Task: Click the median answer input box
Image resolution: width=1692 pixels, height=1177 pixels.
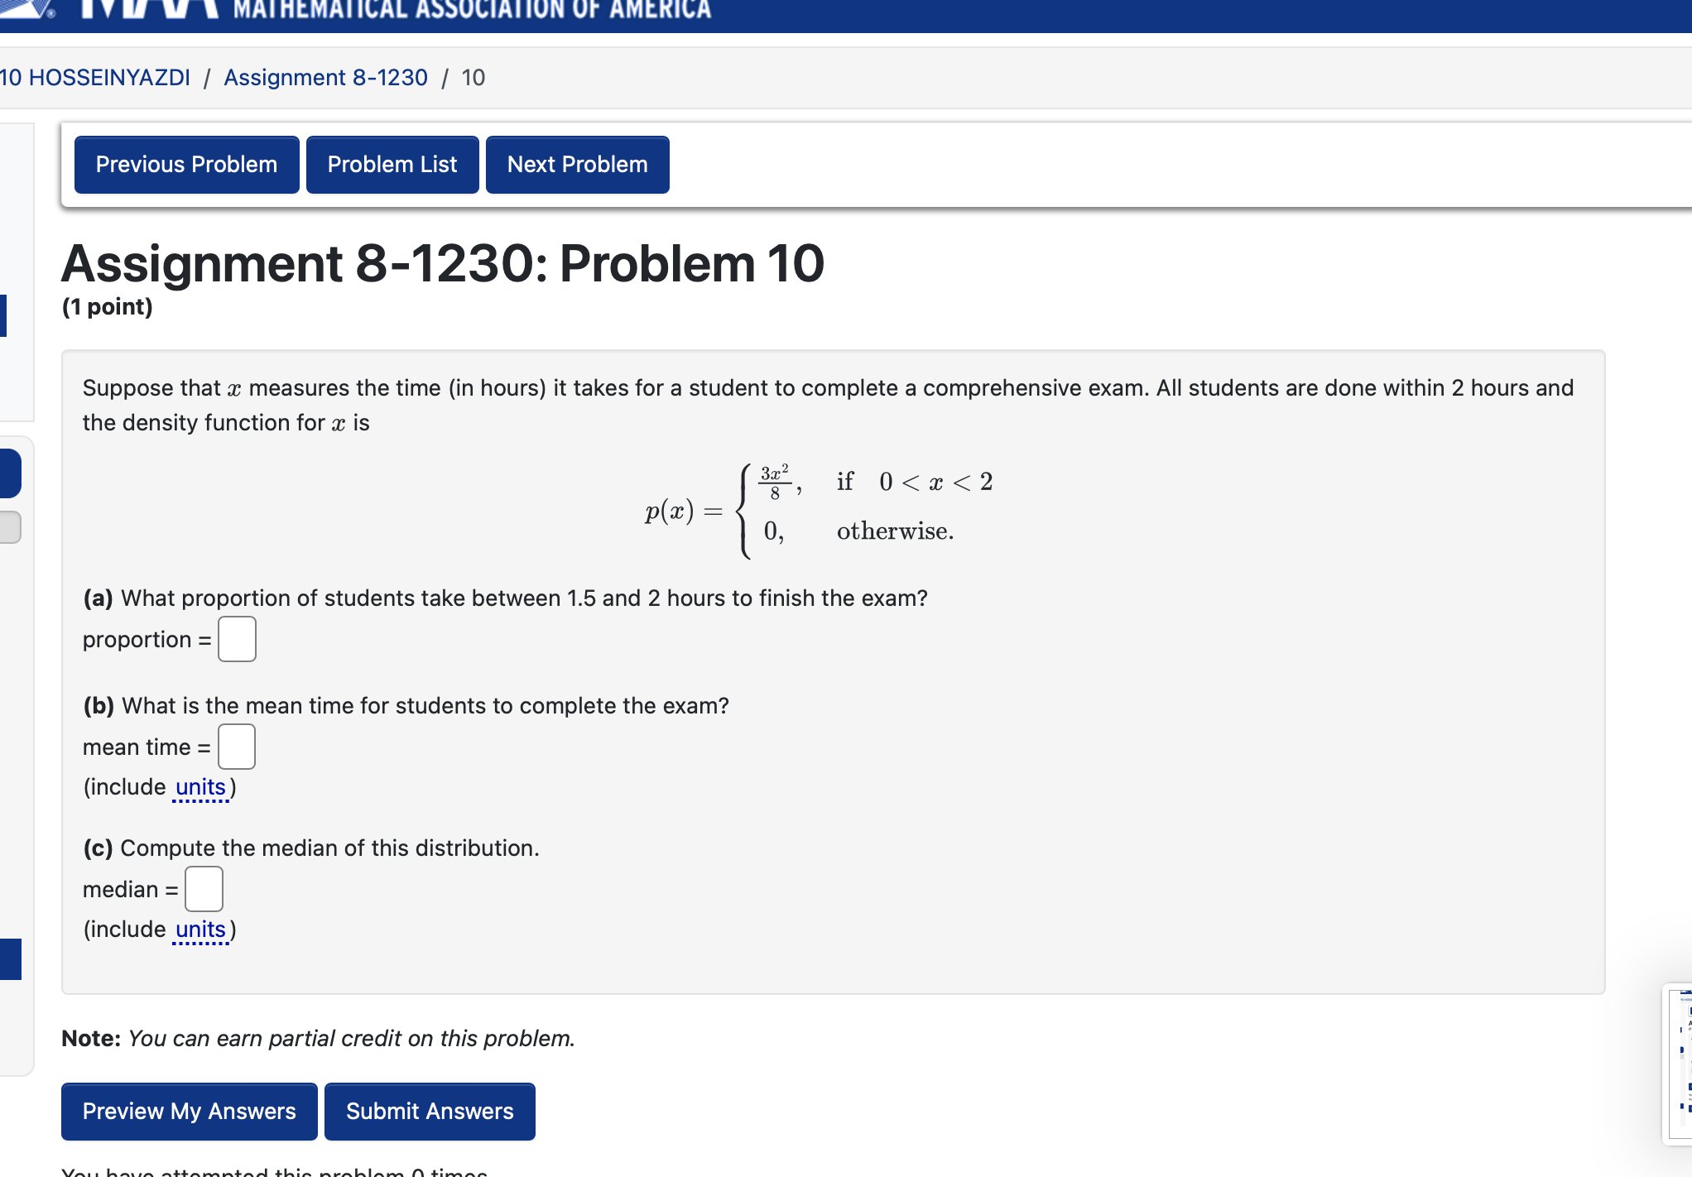Action: pyautogui.click(x=205, y=888)
